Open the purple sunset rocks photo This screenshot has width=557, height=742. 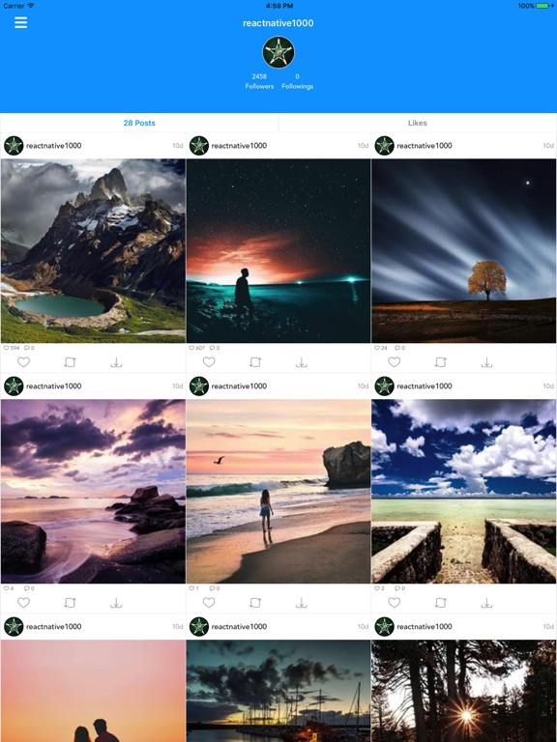pos(93,491)
